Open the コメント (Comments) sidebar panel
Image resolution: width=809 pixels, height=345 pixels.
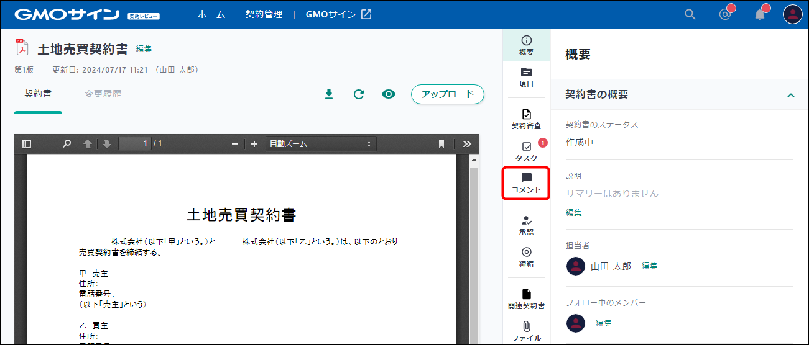[x=526, y=183]
